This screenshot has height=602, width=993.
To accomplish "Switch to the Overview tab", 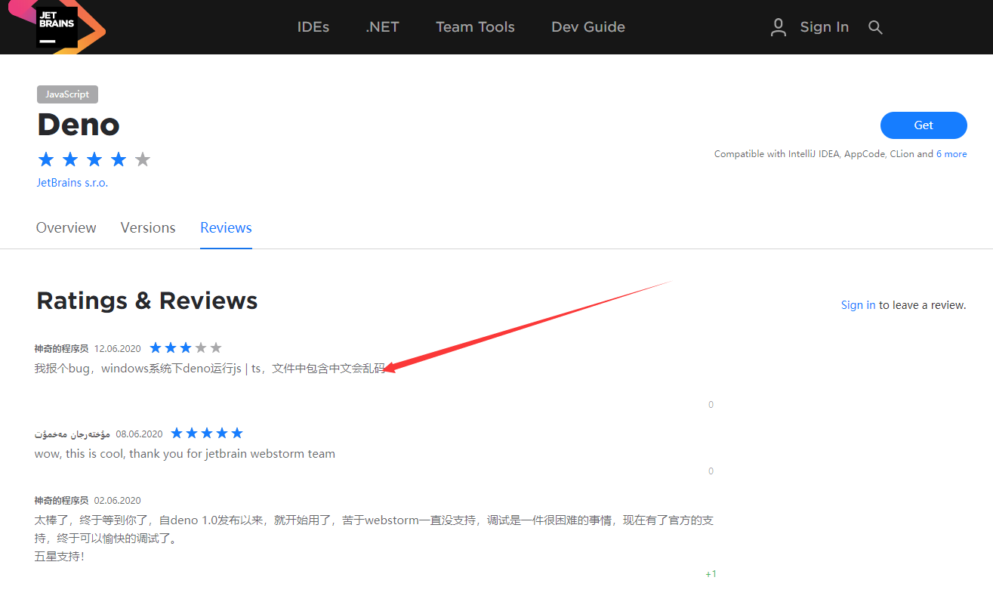I will tap(66, 228).
